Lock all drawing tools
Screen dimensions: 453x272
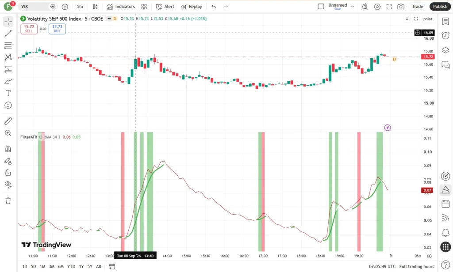8,173
